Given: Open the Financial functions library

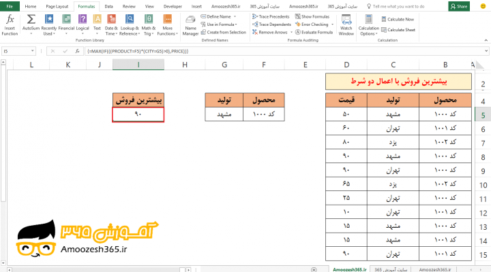Looking at the screenshot, I should click(66, 25).
